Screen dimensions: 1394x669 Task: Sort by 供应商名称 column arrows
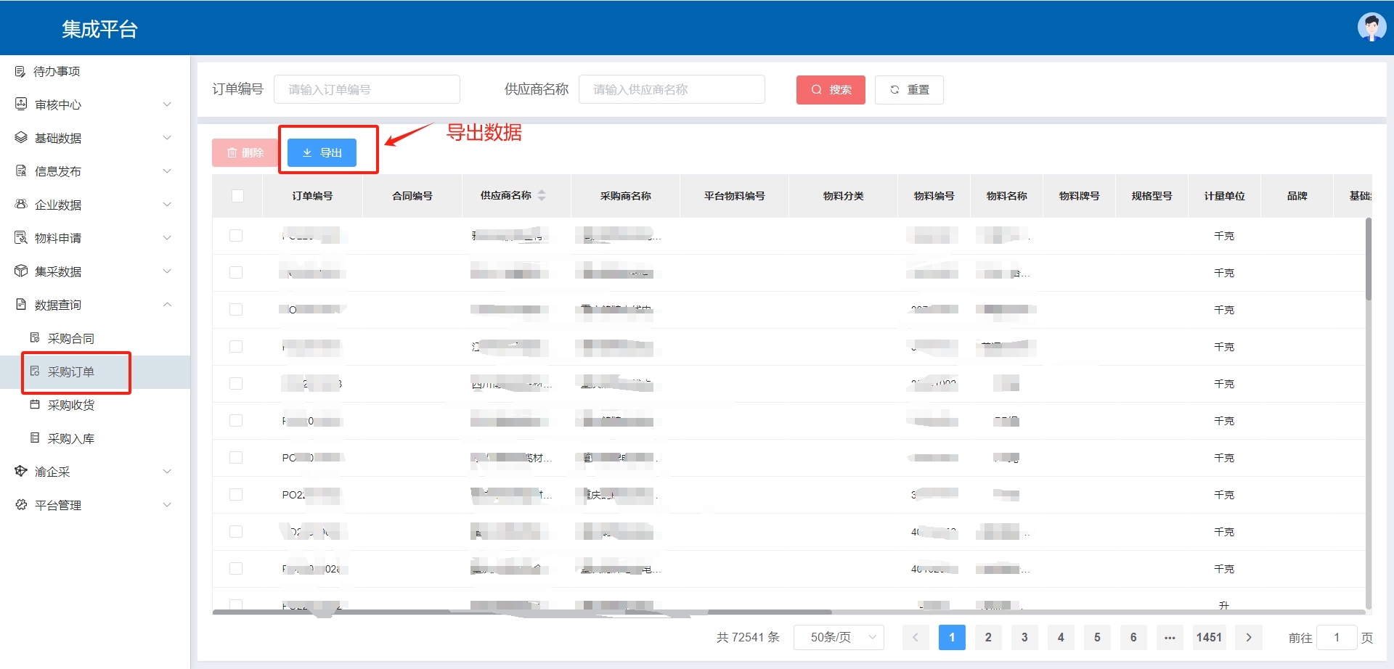pyautogui.click(x=542, y=195)
